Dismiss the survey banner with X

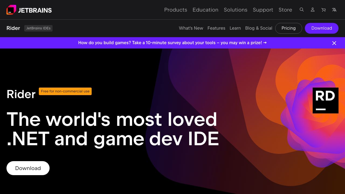click(x=334, y=43)
